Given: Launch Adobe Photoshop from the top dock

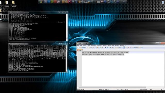Looking at the screenshot, I should click(49, 2).
